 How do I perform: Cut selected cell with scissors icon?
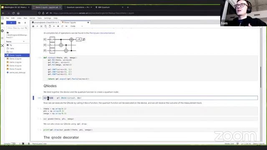click(41, 26)
